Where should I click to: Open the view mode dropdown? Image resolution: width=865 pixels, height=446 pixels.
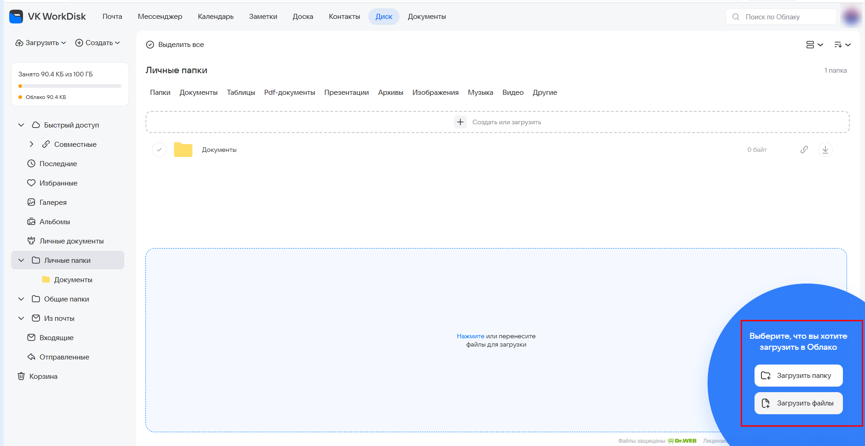[814, 45]
